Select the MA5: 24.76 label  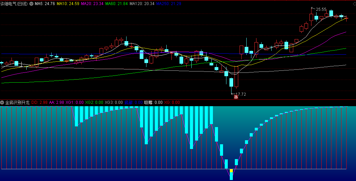pos(45,4)
